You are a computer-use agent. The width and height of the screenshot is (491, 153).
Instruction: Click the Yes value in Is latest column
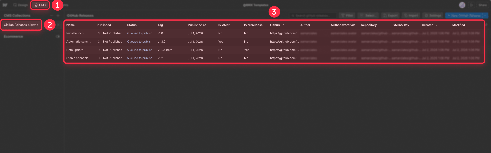coord(221,42)
